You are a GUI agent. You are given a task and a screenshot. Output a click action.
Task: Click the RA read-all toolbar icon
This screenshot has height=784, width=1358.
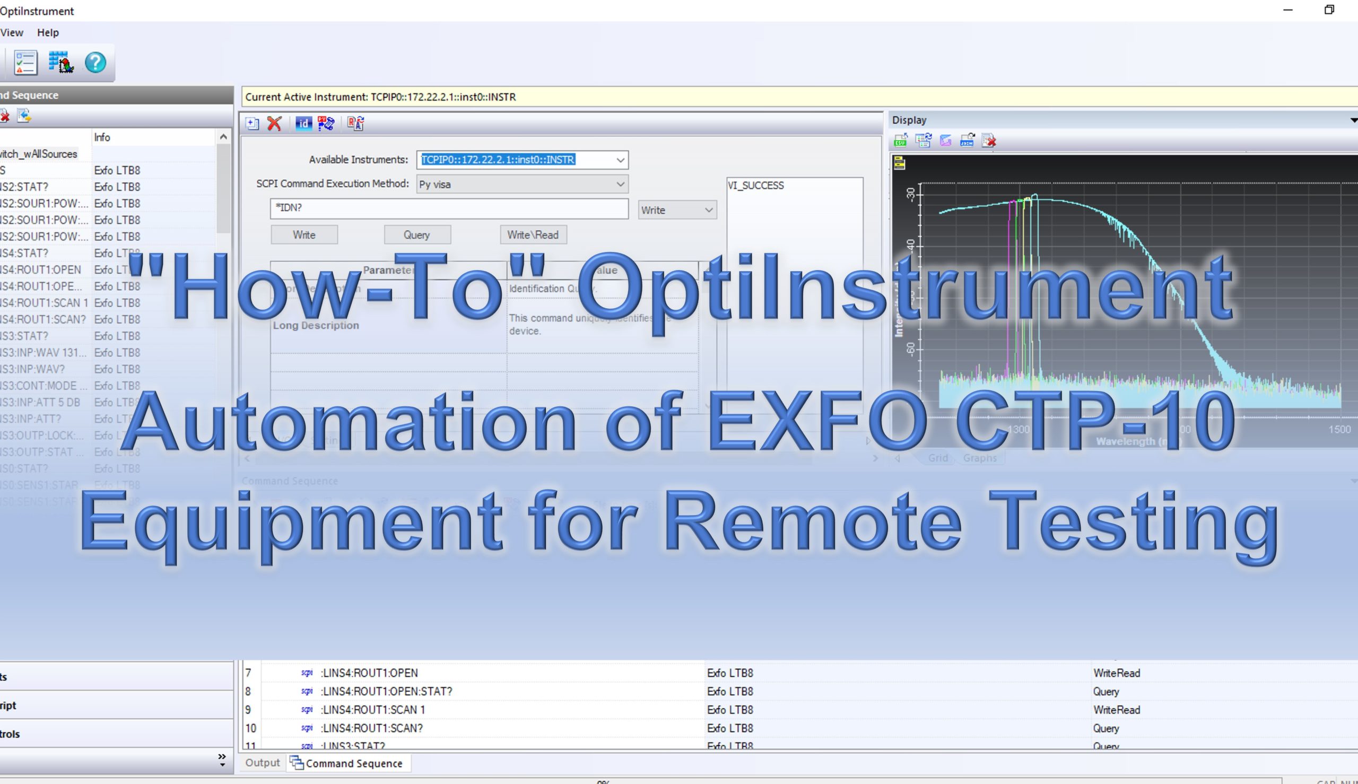click(355, 123)
